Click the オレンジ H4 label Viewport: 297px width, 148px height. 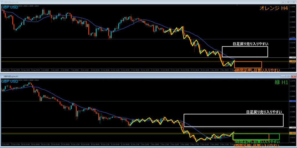click(x=274, y=8)
